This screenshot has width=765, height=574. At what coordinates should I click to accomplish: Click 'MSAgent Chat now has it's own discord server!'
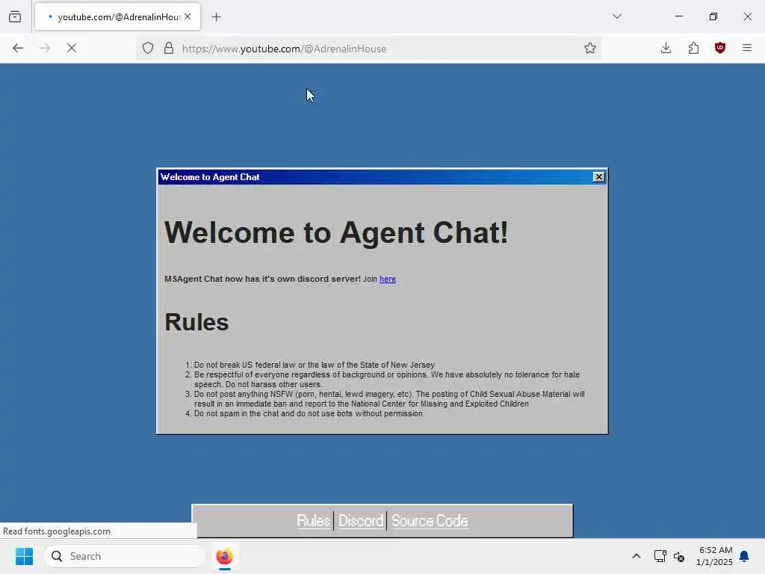[262, 280]
